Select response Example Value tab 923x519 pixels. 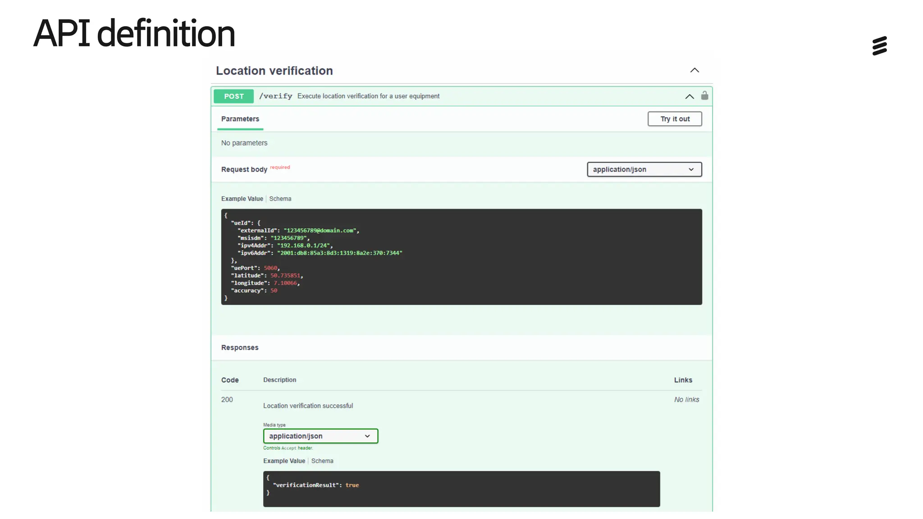click(x=284, y=461)
